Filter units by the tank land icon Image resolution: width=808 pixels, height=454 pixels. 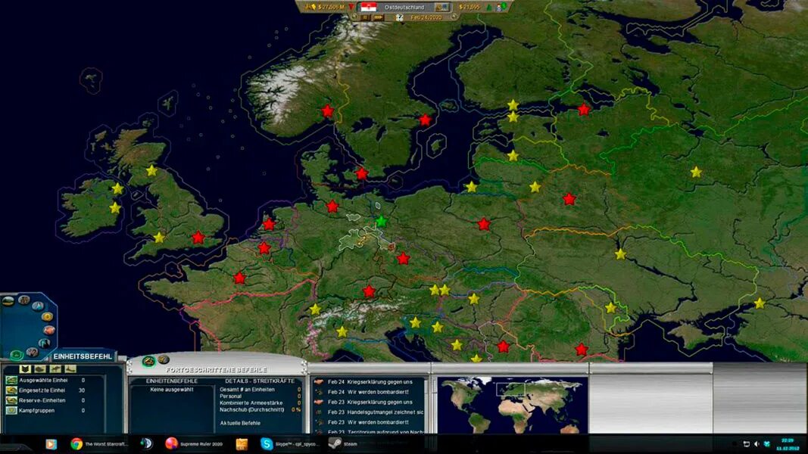(40, 369)
